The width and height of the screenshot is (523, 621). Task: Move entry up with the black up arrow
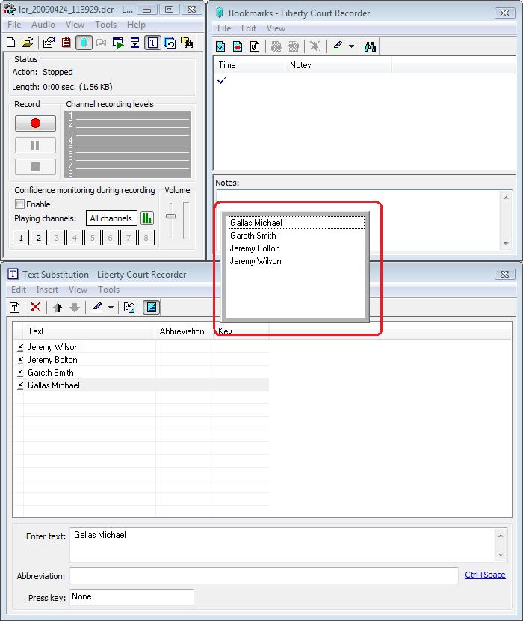(58, 308)
